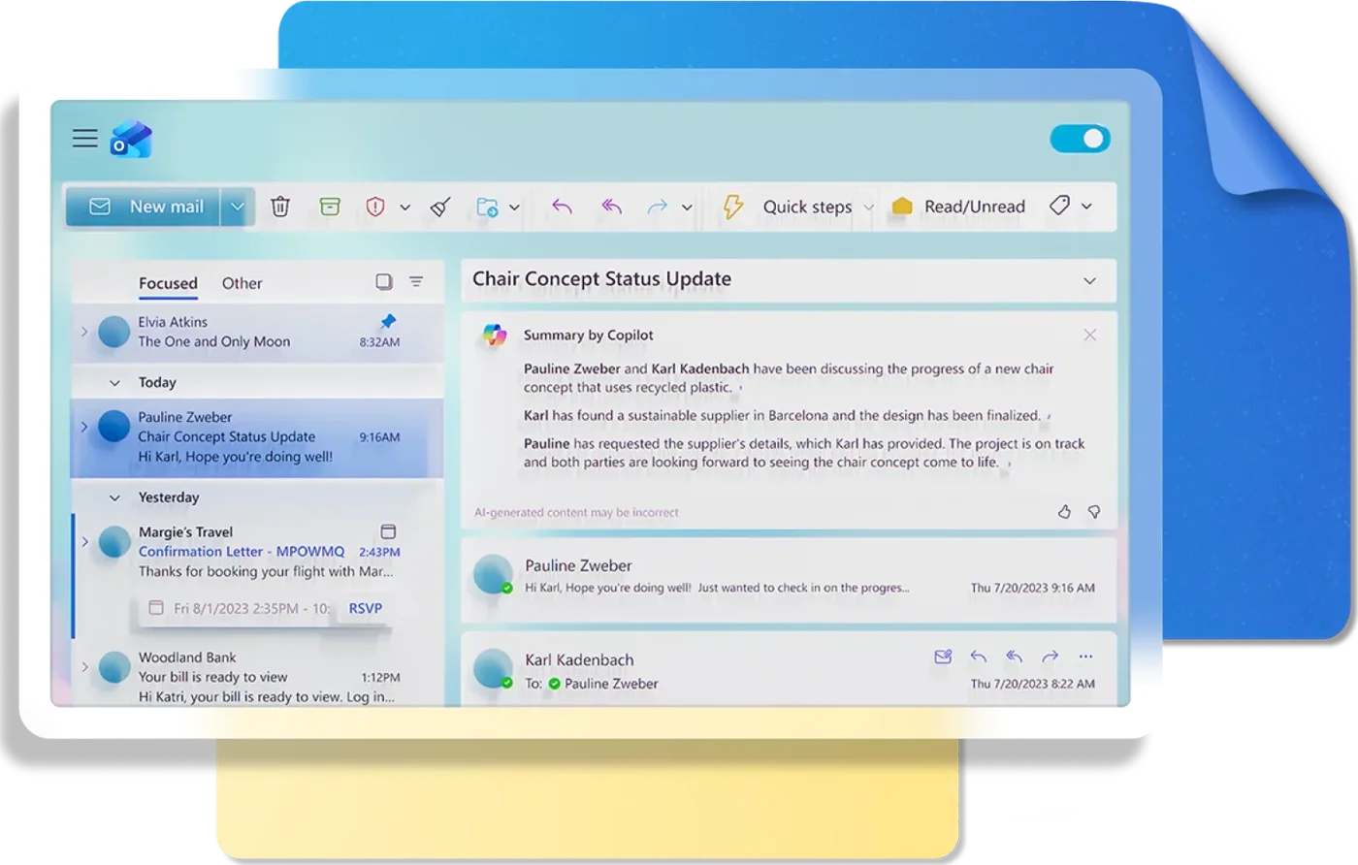Sweep messages using the broom icon
Image resolution: width=1358 pixels, height=865 pixels.
click(440, 207)
